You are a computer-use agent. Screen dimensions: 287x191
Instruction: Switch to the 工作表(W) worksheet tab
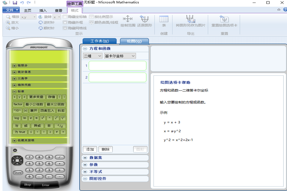100,41
